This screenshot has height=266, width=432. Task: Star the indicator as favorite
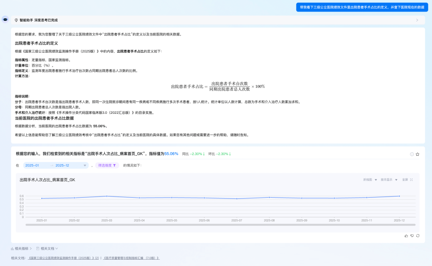coord(417,154)
